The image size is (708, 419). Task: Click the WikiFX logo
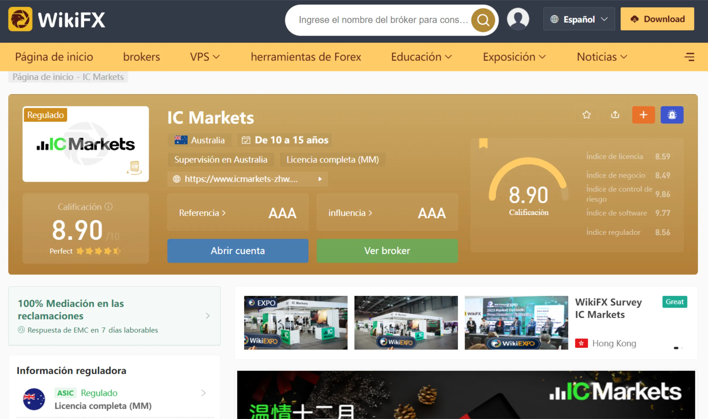coord(57,19)
